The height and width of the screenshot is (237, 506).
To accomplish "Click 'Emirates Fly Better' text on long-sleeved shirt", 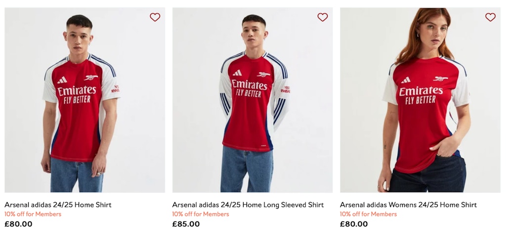I will tap(250, 88).
